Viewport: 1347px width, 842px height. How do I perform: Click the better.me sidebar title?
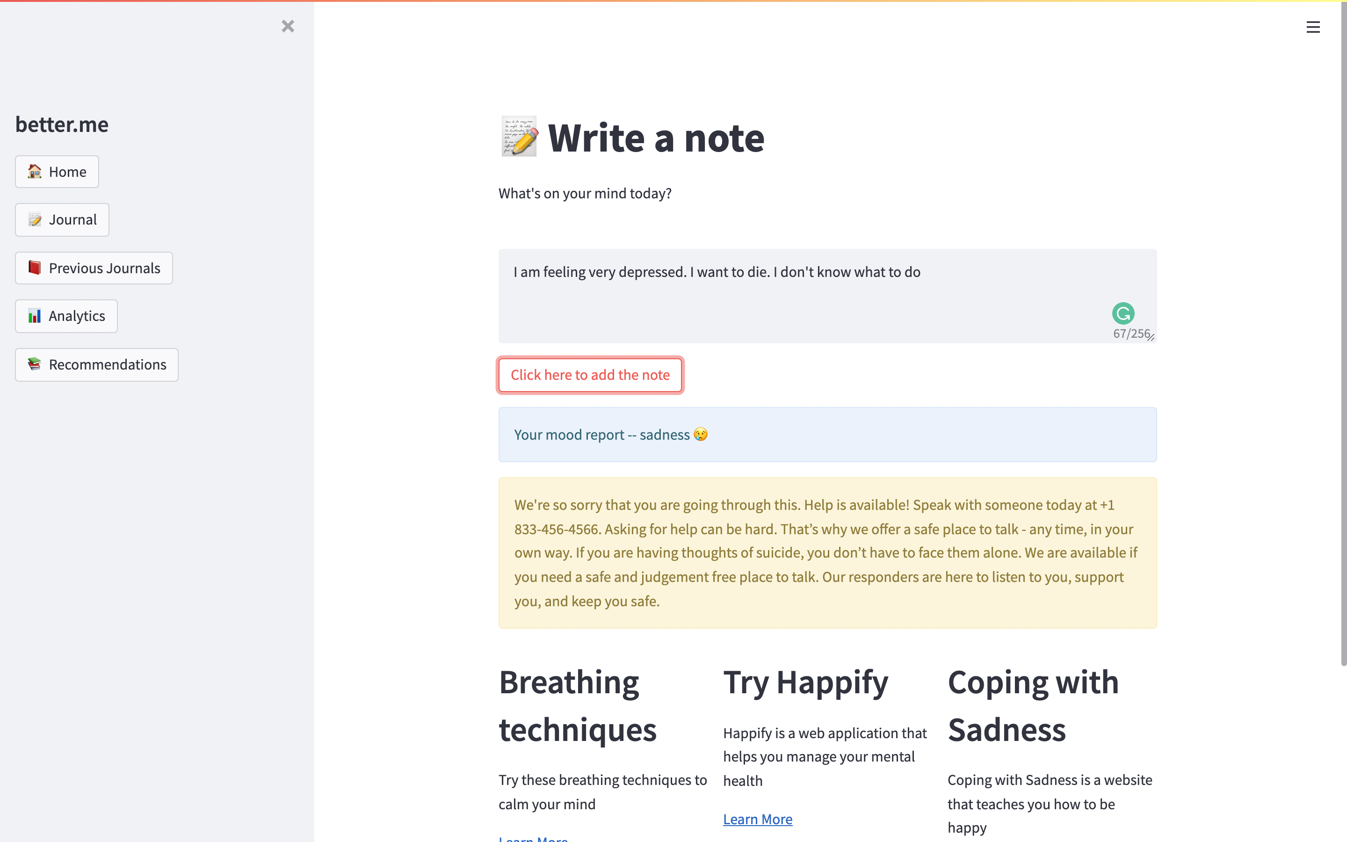click(x=62, y=124)
